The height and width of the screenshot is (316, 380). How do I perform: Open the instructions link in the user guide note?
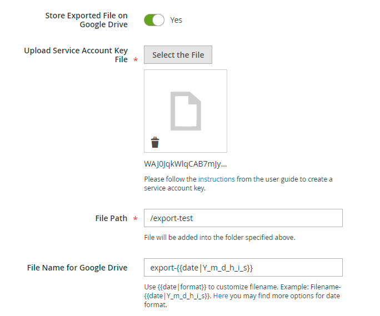[216, 179]
